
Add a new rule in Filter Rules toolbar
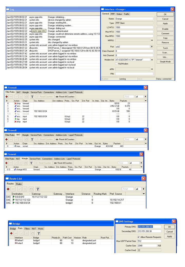(7, 97)
